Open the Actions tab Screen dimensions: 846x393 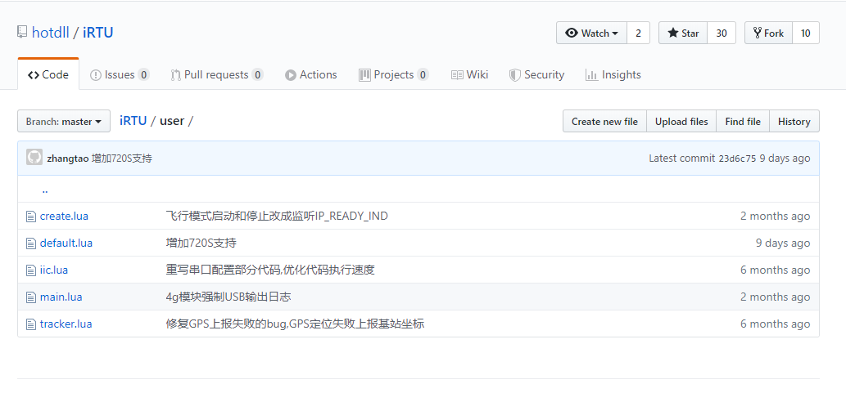(310, 75)
